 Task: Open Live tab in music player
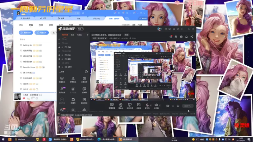coord(61,19)
